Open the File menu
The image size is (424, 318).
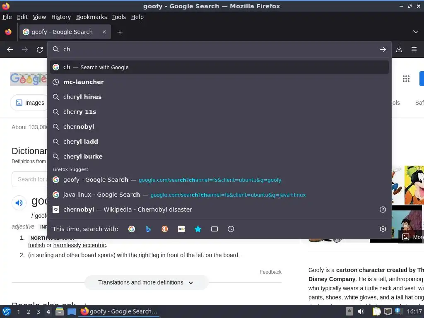click(7, 17)
